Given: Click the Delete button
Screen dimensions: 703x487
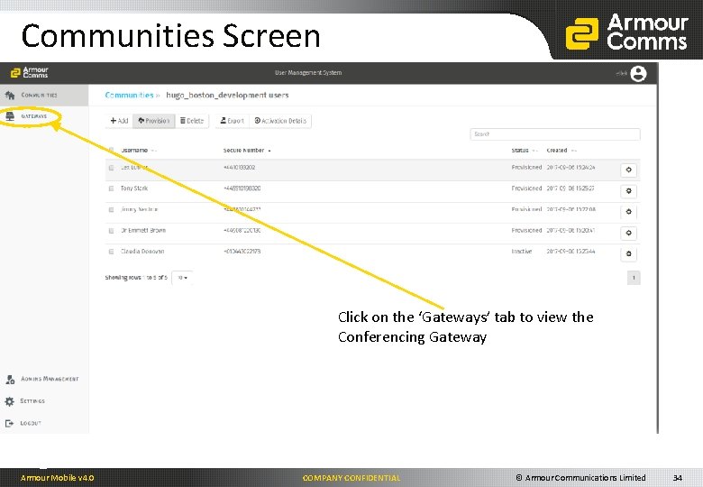Looking at the screenshot, I should pyautogui.click(x=192, y=121).
